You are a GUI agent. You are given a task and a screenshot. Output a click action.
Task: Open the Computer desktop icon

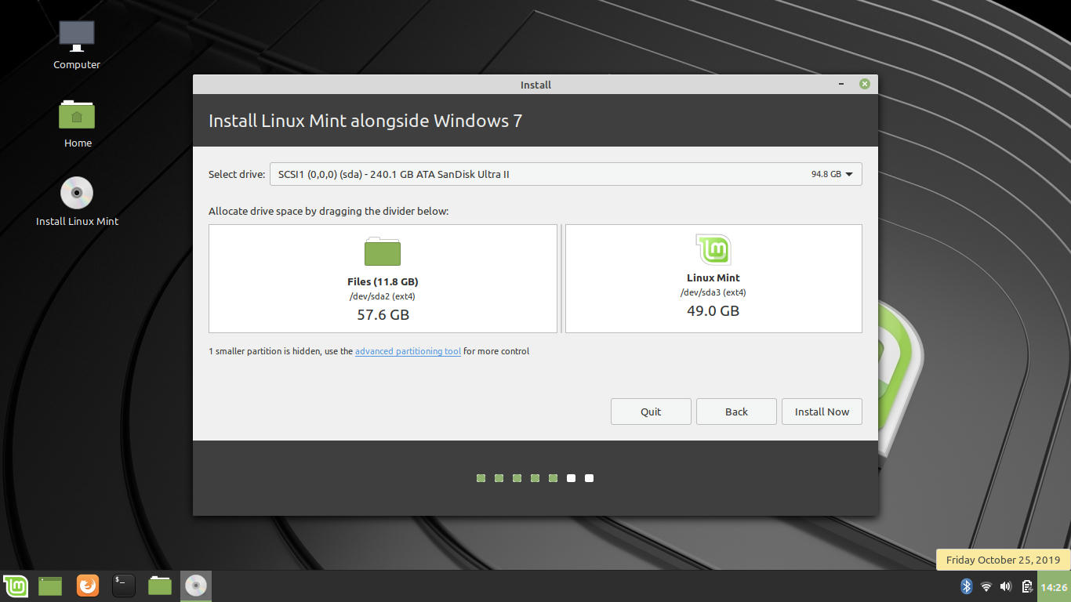[x=77, y=35]
